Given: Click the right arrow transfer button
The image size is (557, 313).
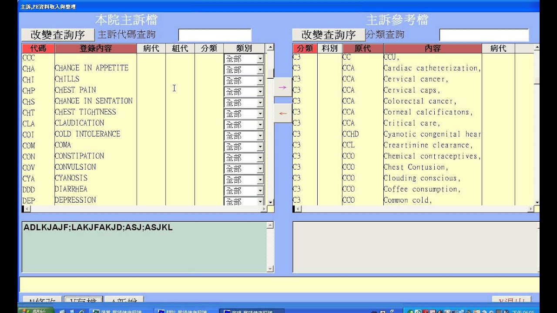Looking at the screenshot, I should coord(283,87).
